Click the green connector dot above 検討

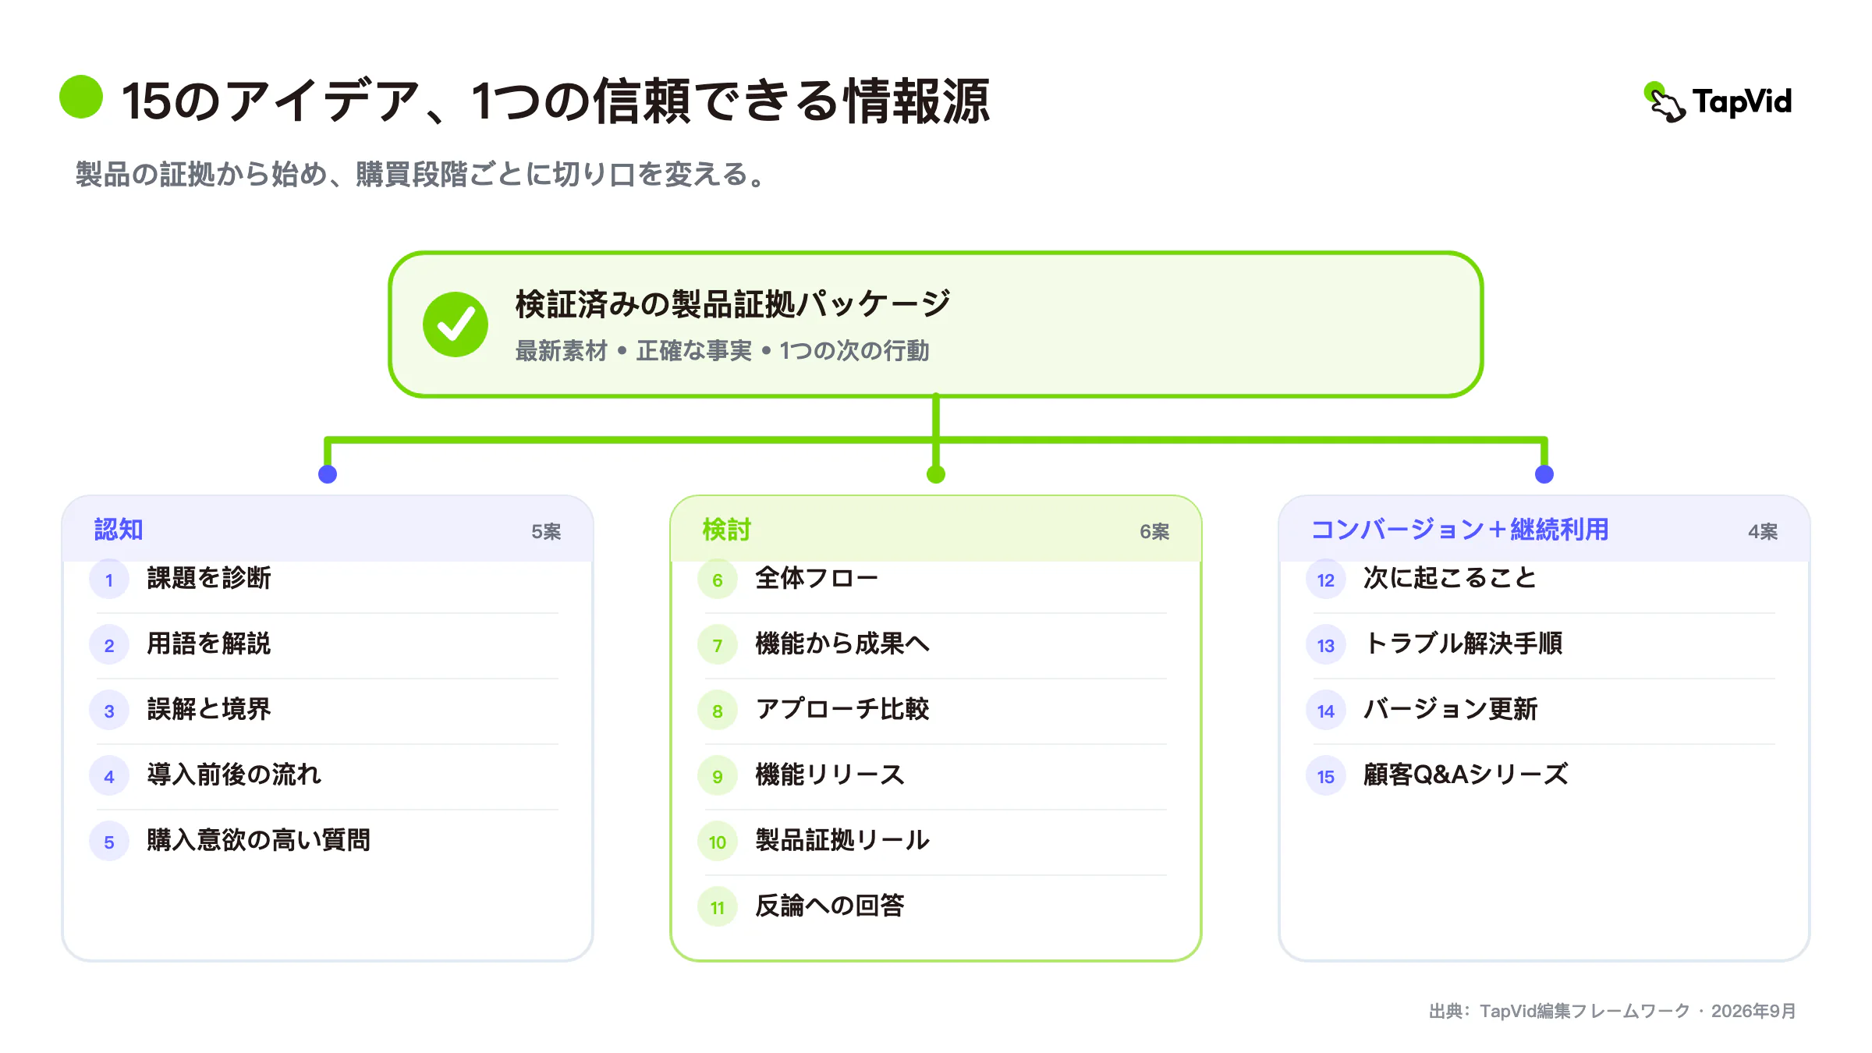[936, 474]
